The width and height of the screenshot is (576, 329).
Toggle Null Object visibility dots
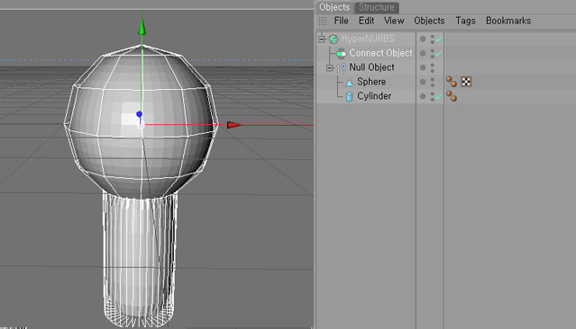(x=433, y=67)
